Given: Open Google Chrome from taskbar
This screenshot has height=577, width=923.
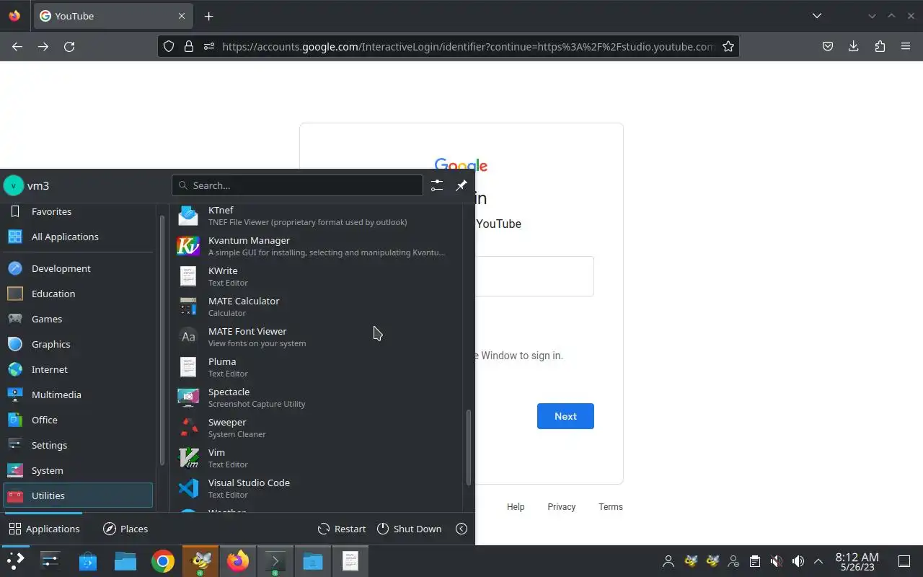Looking at the screenshot, I should coord(163,561).
